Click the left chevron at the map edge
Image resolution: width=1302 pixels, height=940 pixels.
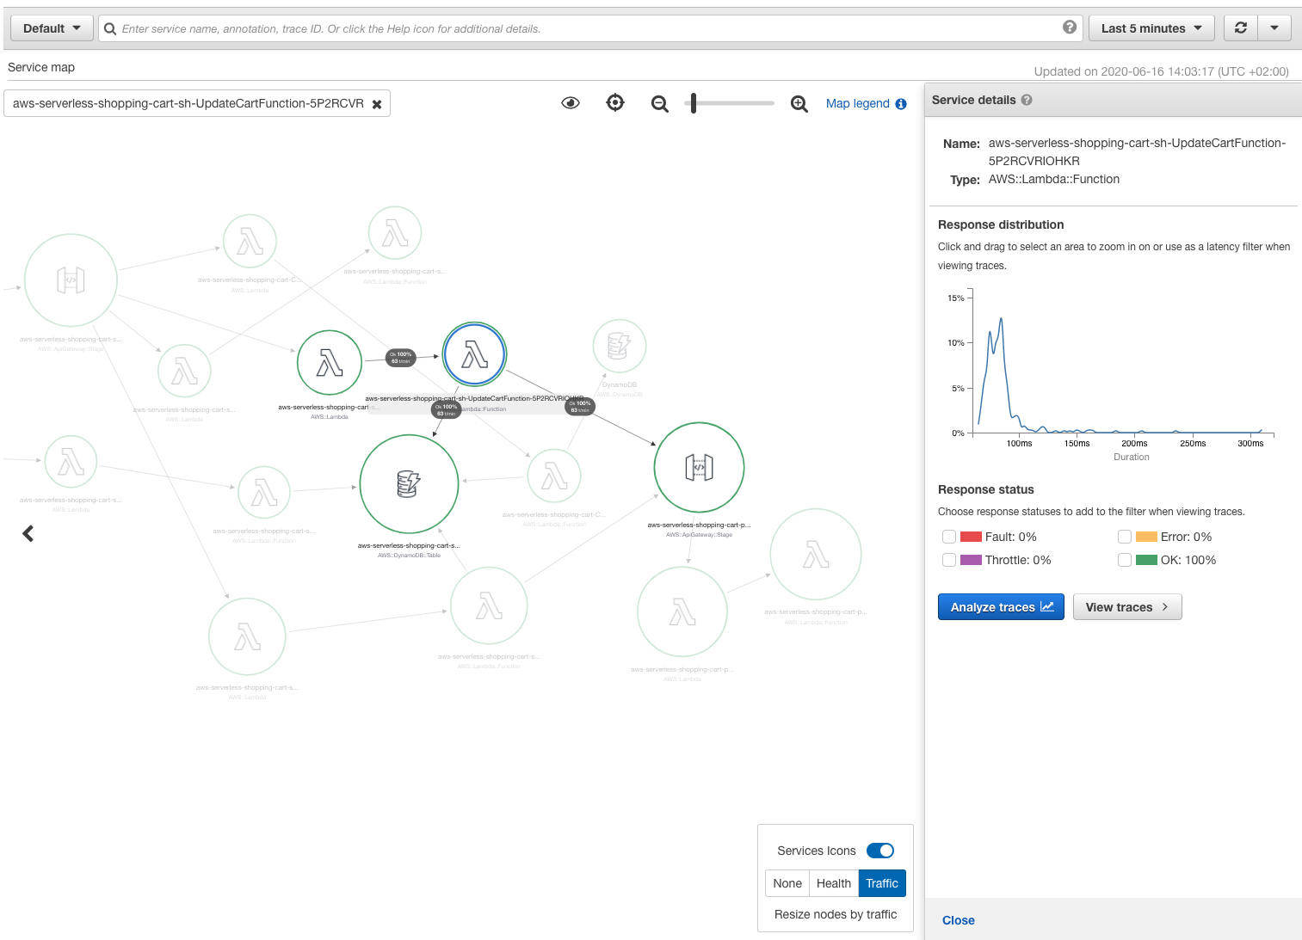(28, 534)
